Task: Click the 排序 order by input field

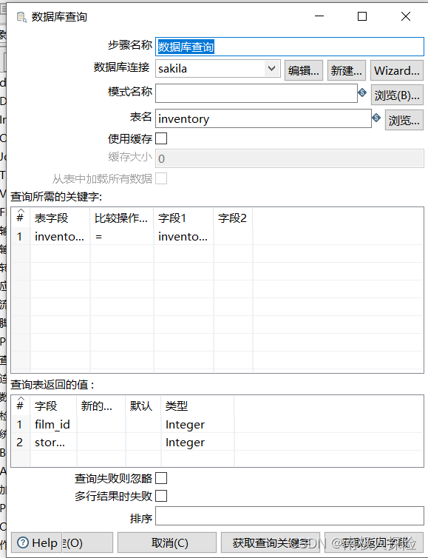Action: [290, 516]
